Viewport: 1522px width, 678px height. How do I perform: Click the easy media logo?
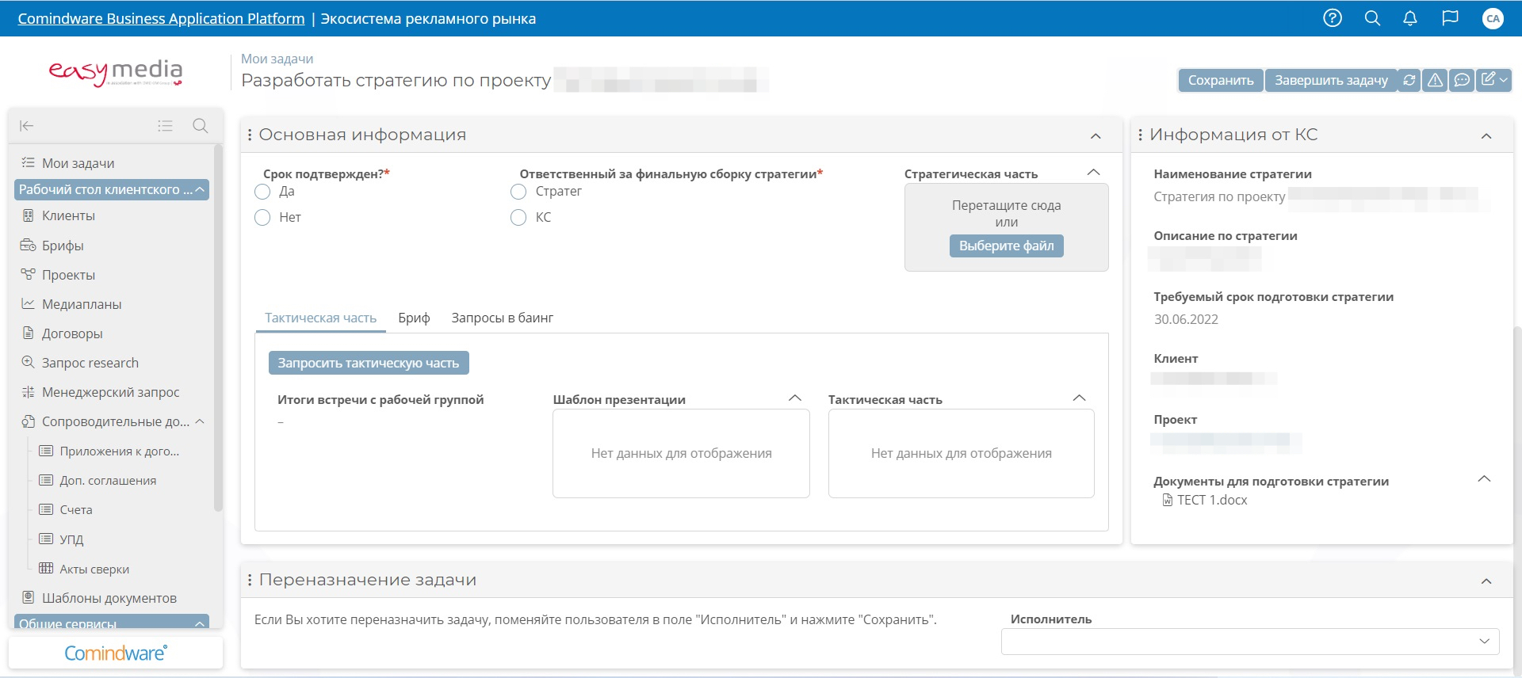(x=116, y=72)
